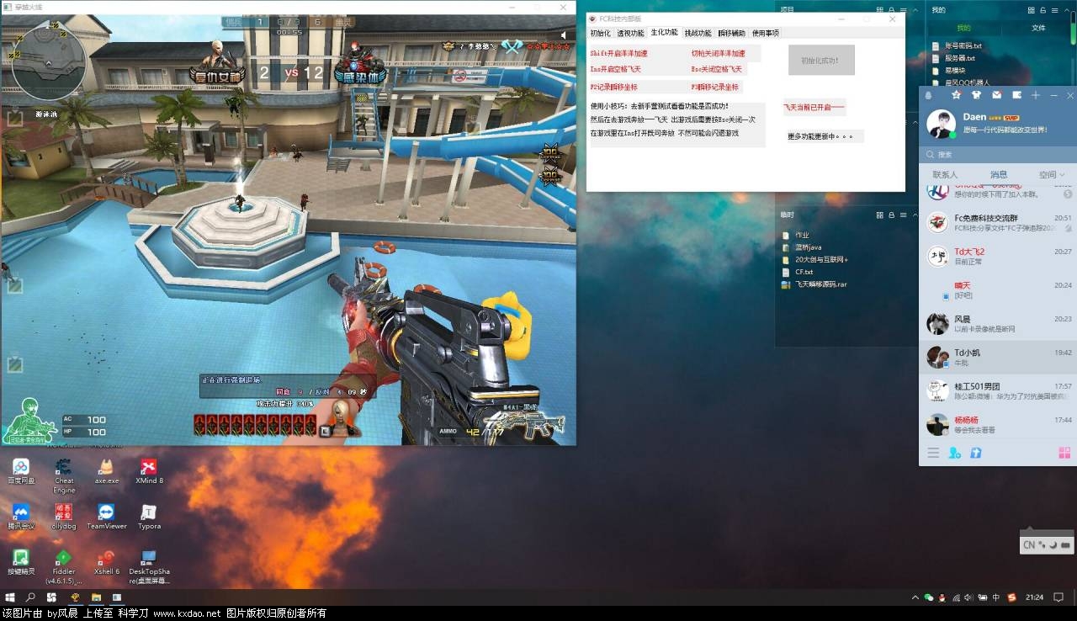Open conversation with 风晨
Image resolution: width=1077 pixels, height=621 pixels.
pos(998,324)
